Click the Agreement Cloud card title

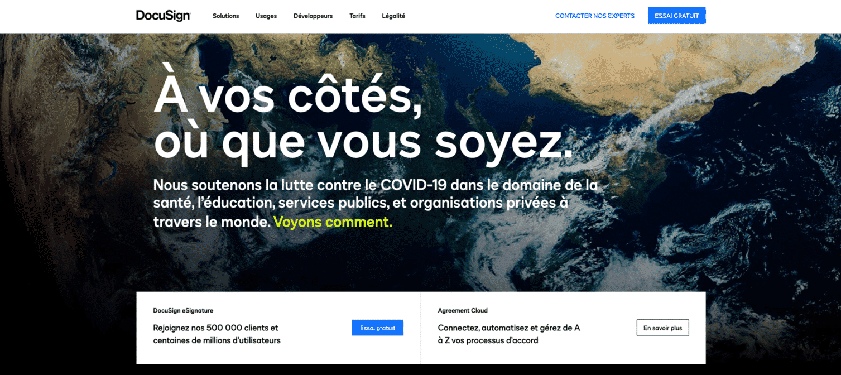click(x=463, y=310)
